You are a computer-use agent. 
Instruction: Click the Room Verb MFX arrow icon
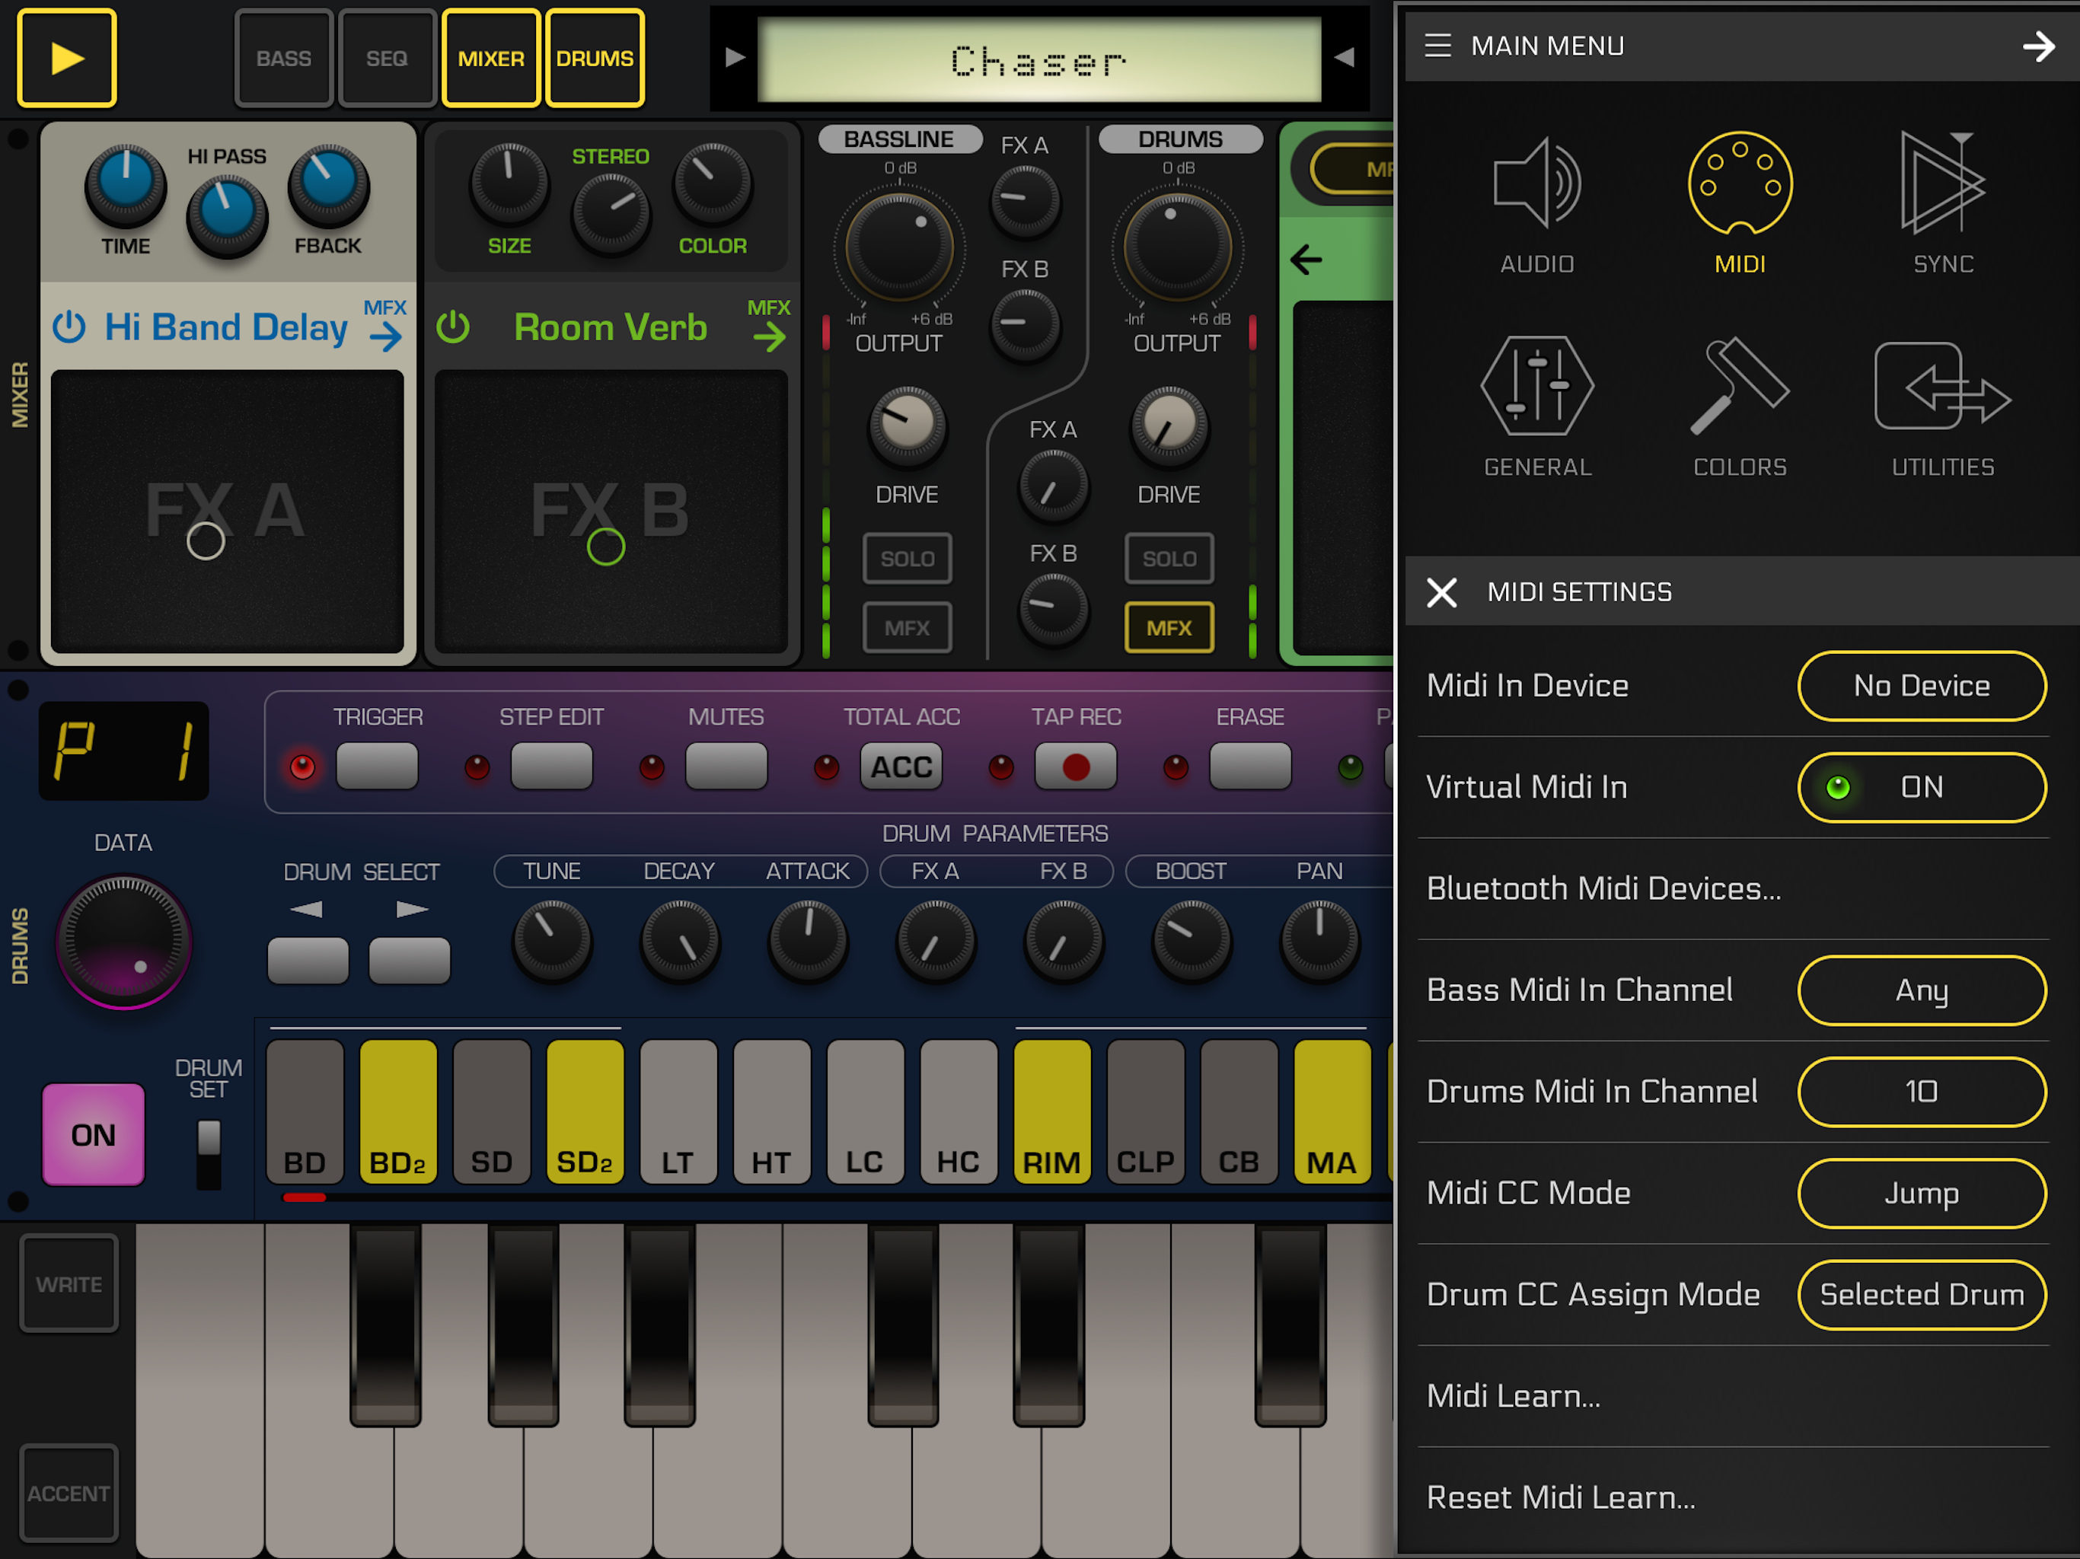[x=769, y=336]
